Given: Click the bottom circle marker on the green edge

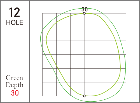Looking at the screenshot, I should [84, 96].
